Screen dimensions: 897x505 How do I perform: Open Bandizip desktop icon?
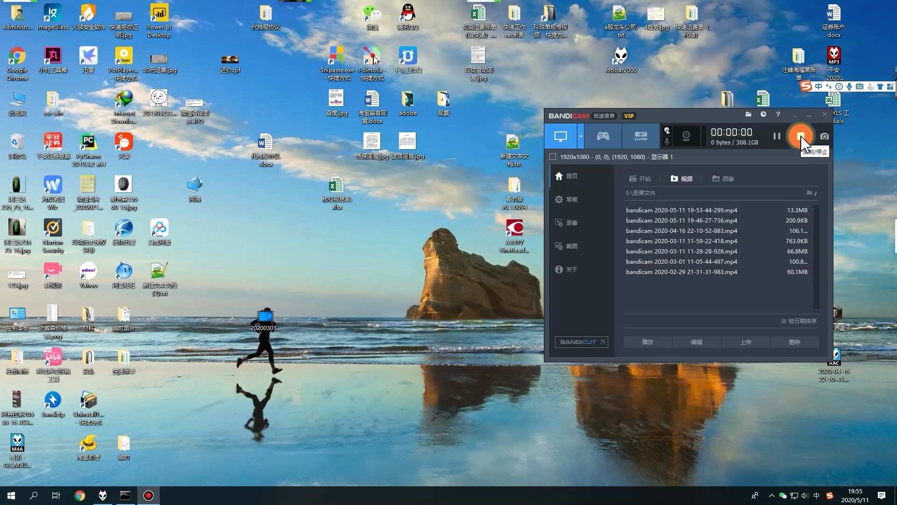53,404
